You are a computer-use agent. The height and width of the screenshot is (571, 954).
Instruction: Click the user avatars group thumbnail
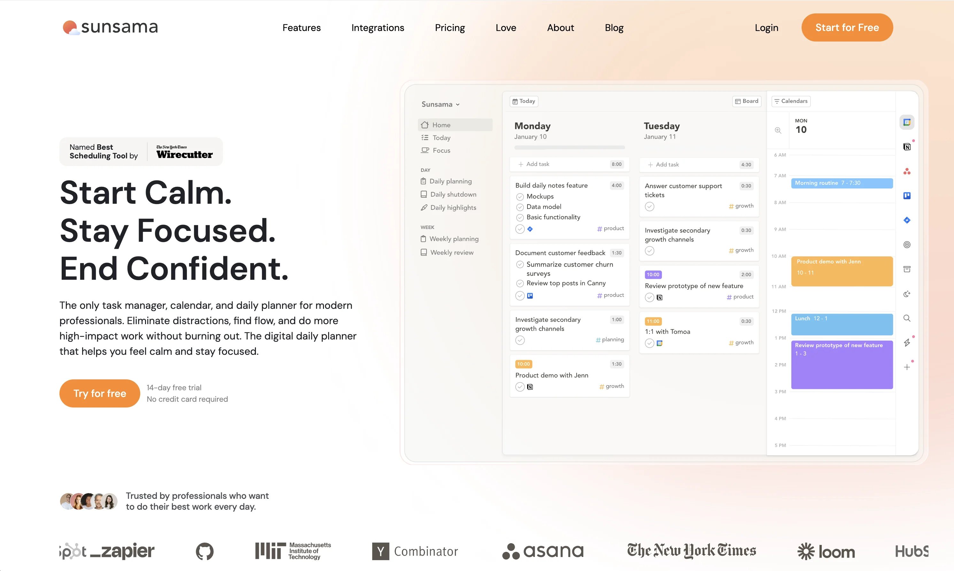pyautogui.click(x=89, y=501)
